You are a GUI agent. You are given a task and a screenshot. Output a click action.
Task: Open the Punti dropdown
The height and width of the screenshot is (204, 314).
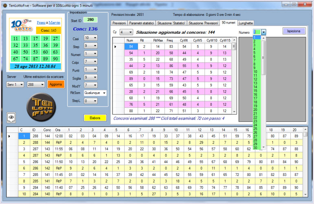pos(91,69)
